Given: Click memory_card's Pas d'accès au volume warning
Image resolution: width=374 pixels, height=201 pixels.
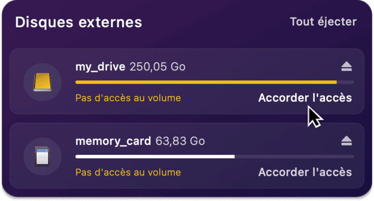Looking at the screenshot, I should (x=128, y=172).
